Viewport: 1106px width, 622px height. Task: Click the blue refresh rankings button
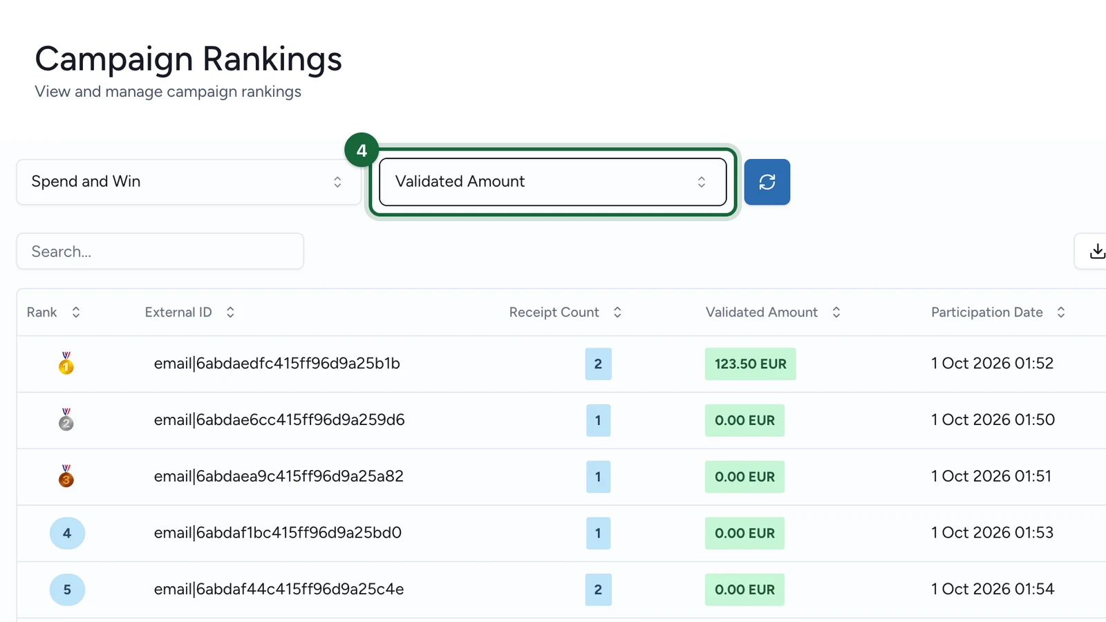tap(767, 182)
